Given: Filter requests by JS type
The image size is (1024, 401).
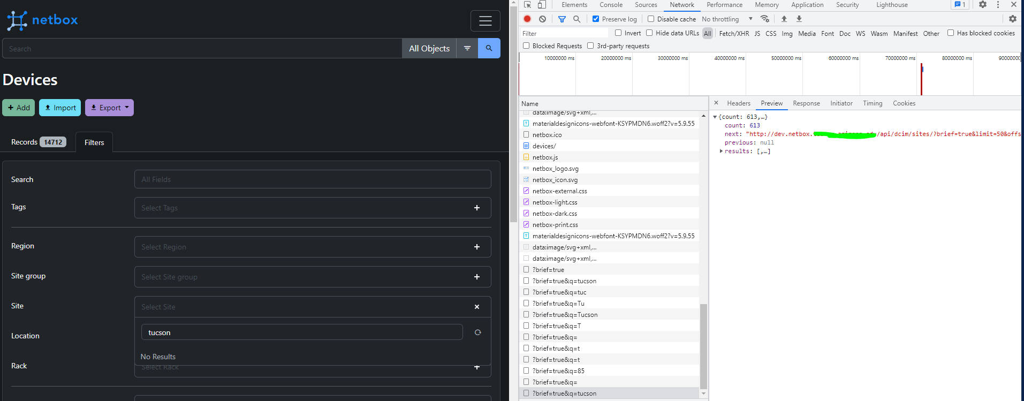Looking at the screenshot, I should coord(757,33).
